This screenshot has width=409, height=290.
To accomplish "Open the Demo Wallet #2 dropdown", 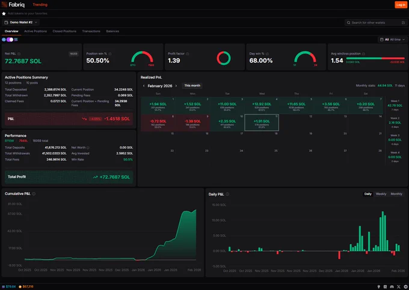I will (21, 22).
